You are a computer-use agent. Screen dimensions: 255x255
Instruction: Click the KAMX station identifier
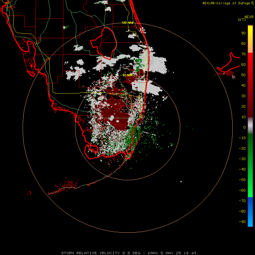point(153,253)
